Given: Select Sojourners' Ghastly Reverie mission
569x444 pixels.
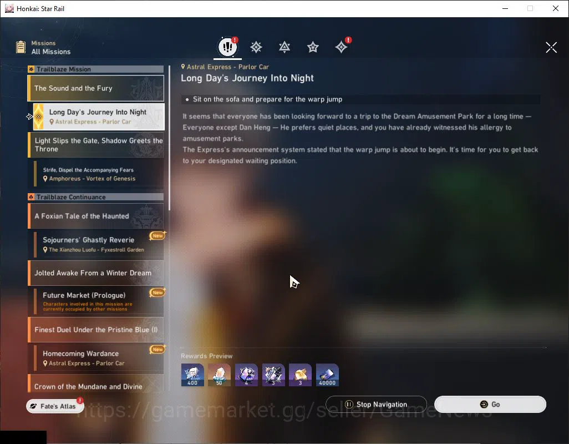Looking at the screenshot, I should (x=99, y=244).
